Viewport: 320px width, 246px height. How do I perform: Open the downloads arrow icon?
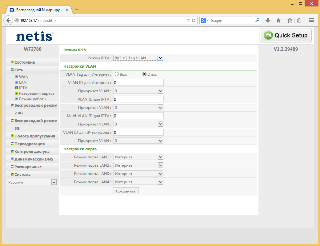[x=268, y=20]
